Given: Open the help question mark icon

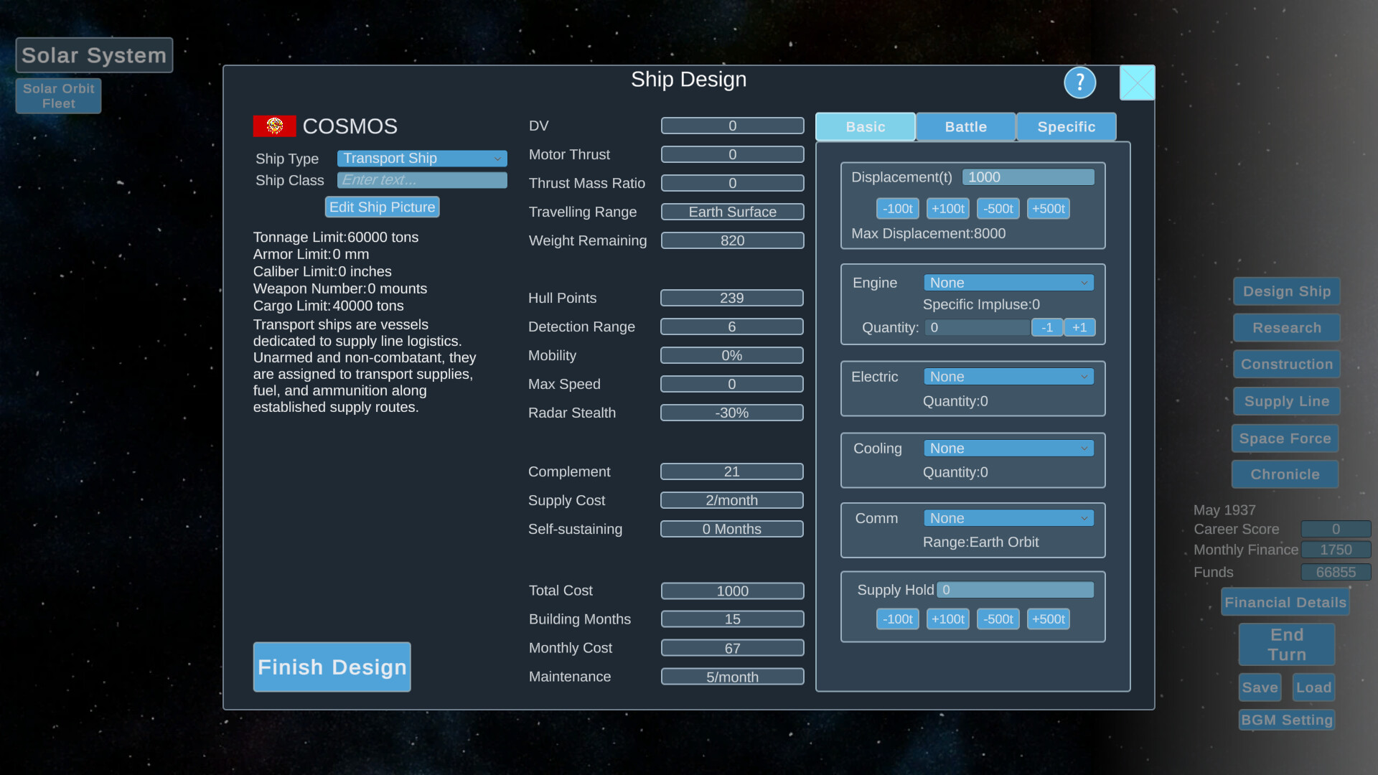Looking at the screenshot, I should coord(1079,83).
